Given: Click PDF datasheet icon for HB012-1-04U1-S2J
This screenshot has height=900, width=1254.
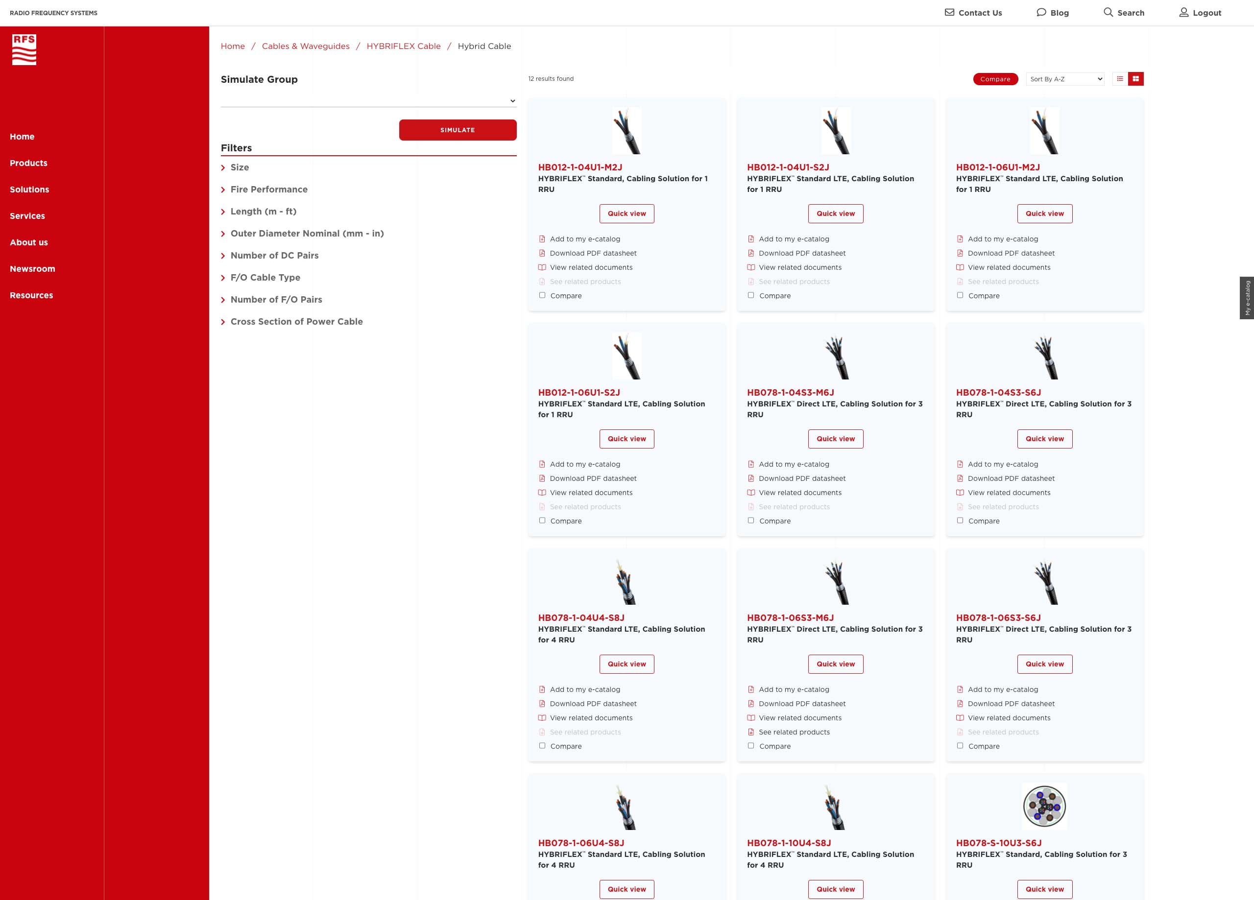Looking at the screenshot, I should click(751, 253).
